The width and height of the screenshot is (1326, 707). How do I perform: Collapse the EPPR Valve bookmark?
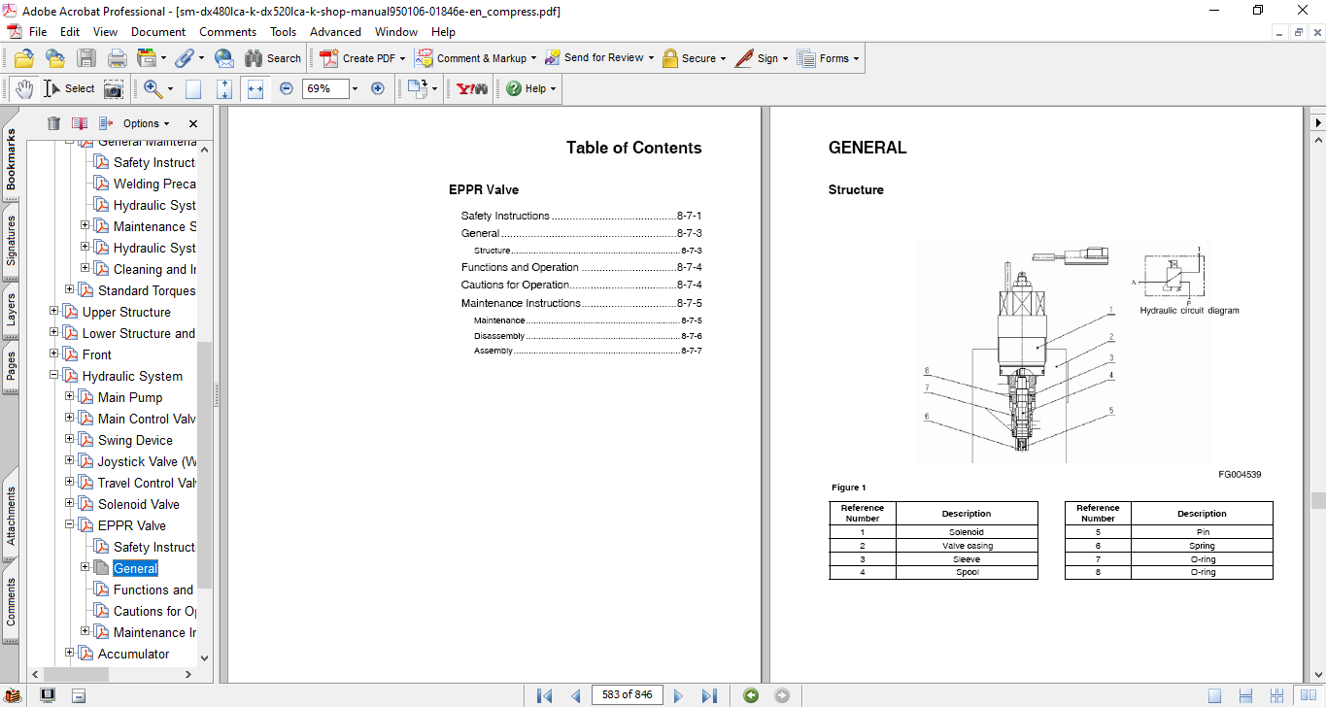pyautogui.click(x=70, y=525)
